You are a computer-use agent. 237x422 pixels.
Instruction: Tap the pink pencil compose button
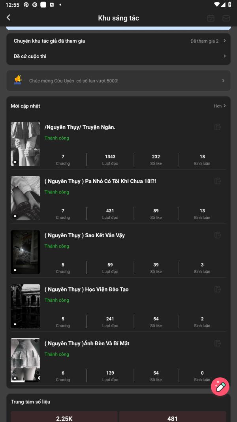pos(220,387)
